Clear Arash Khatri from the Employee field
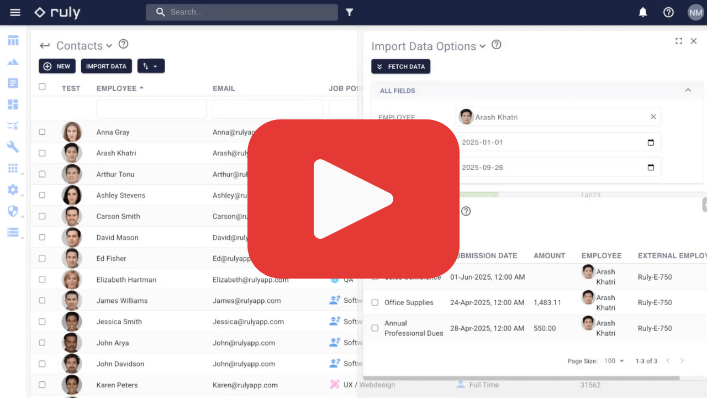Viewport: 707px width, 398px height. [653, 117]
